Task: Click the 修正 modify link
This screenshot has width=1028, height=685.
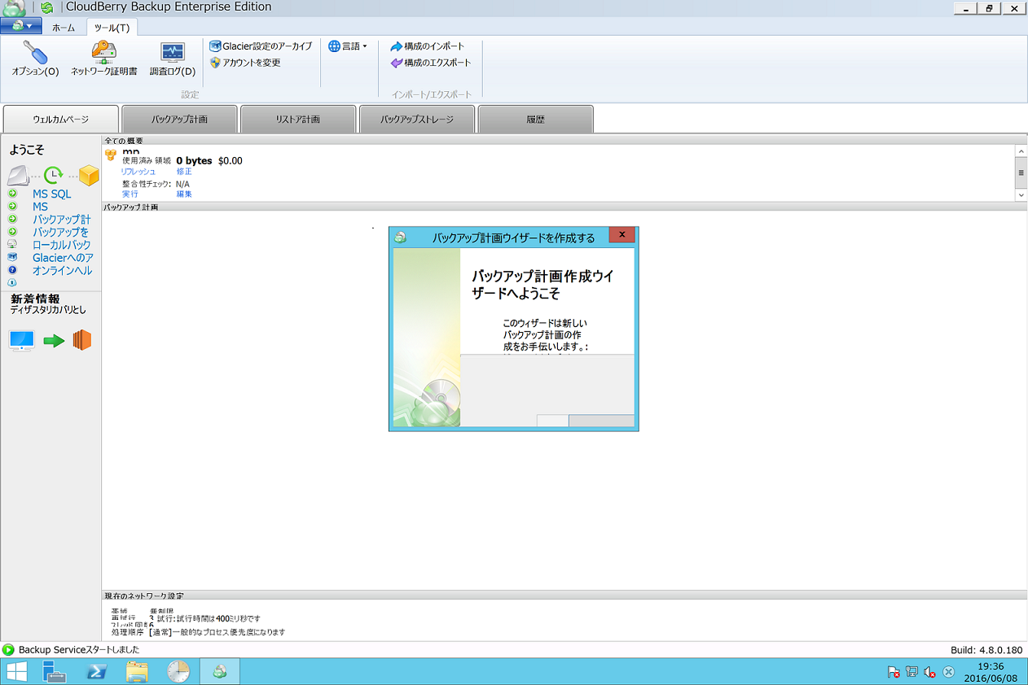Action: [184, 172]
